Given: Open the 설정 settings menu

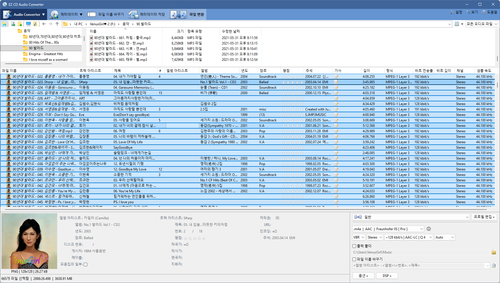Looking at the screenshot, I should 456,12.
